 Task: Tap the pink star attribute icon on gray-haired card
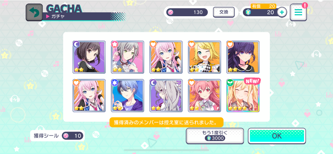pyautogui.click(x=115, y=44)
